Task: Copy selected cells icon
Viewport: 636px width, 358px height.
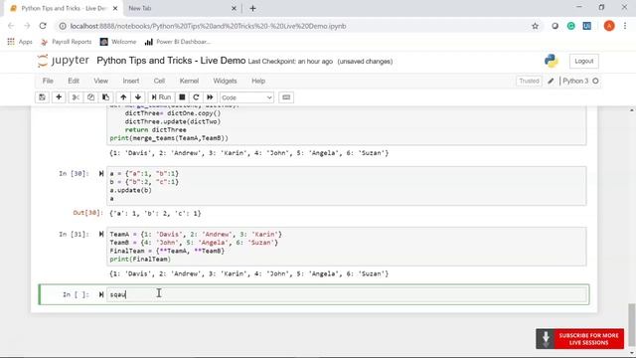Action: (90, 97)
